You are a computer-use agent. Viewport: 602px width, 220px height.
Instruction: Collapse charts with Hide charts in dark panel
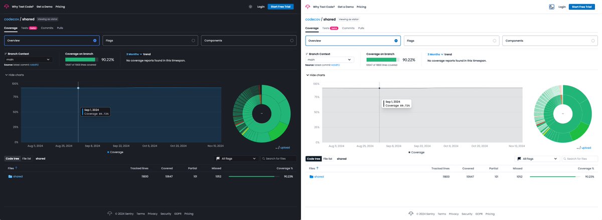tap(14, 75)
